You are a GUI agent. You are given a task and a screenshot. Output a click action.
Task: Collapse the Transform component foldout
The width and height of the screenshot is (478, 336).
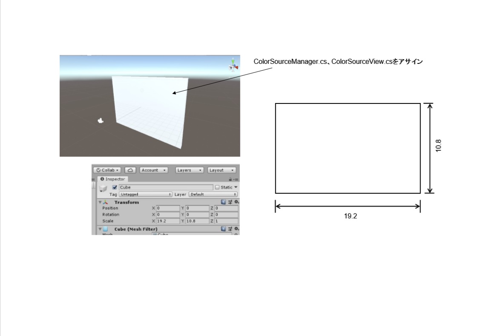click(100, 202)
